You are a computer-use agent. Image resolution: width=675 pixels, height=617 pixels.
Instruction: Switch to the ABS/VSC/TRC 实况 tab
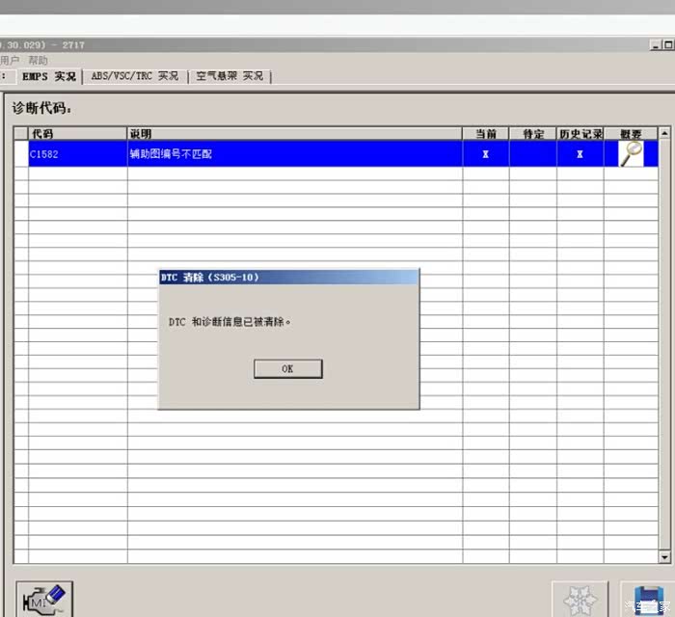135,76
